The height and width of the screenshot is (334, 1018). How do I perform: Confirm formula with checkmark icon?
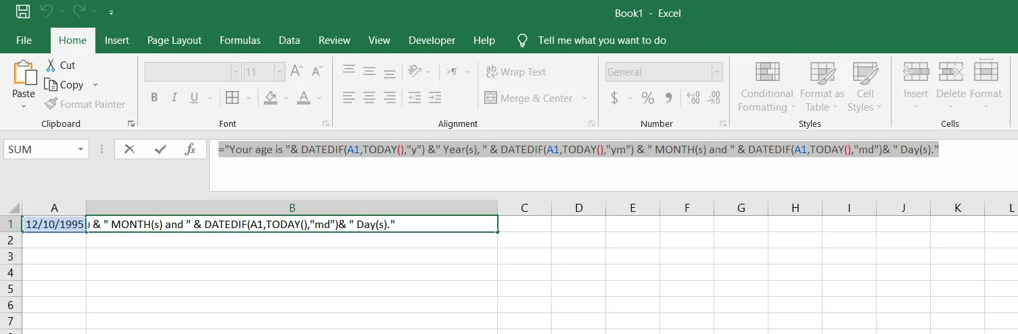pyautogui.click(x=160, y=149)
